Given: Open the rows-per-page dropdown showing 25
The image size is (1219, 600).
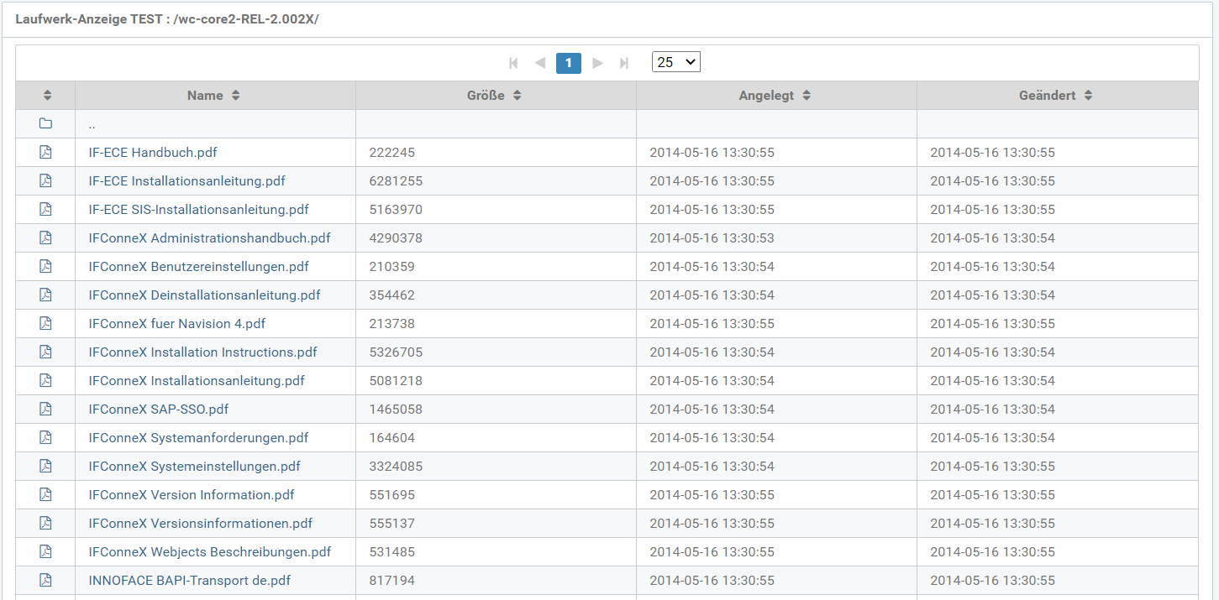Looking at the screenshot, I should (675, 63).
